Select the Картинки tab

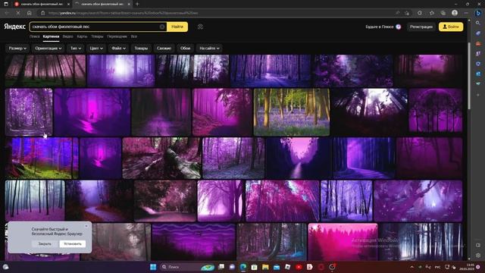tap(51, 36)
